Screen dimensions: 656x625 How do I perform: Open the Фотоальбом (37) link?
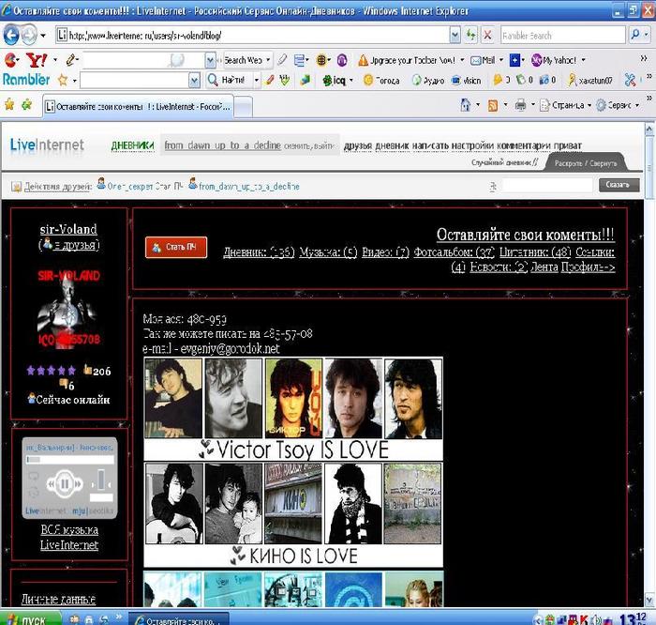454,252
